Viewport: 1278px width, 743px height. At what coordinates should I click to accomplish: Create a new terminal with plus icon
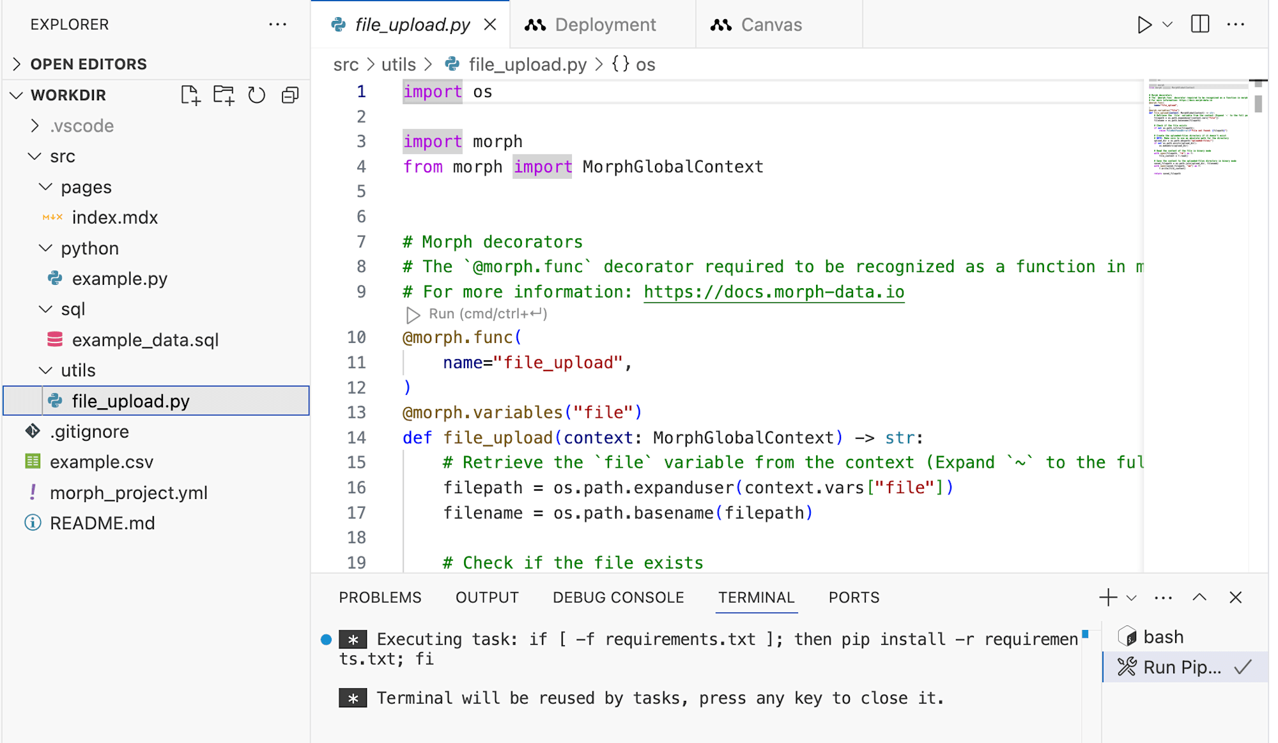[x=1108, y=597]
